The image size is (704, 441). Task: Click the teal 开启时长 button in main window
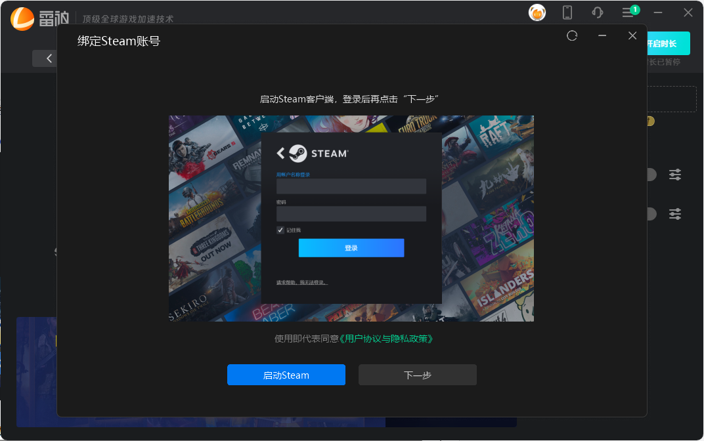tap(668, 43)
